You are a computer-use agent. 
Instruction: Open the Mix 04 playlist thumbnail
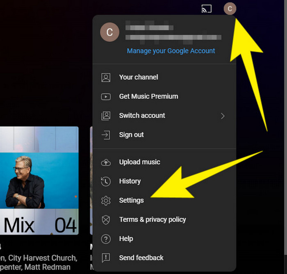coord(39,180)
